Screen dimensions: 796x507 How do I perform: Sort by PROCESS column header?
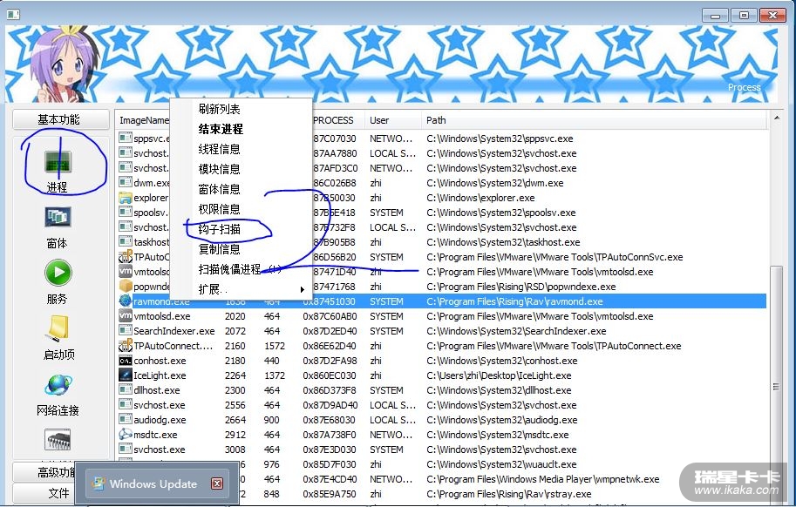coord(333,120)
